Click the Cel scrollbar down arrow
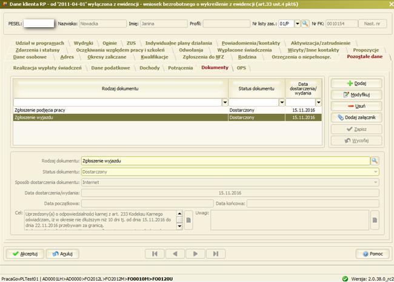The image size is (394, 282). click(x=179, y=226)
